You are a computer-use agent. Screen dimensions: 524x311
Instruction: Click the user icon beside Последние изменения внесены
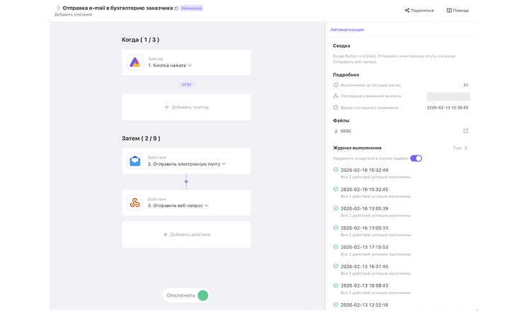pos(336,95)
